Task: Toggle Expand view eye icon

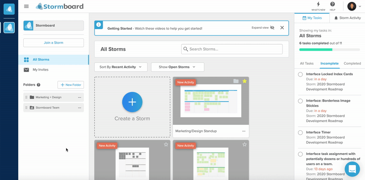Action: pyautogui.click(x=272, y=28)
